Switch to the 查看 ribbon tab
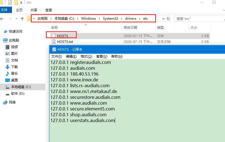 pos(49,10)
